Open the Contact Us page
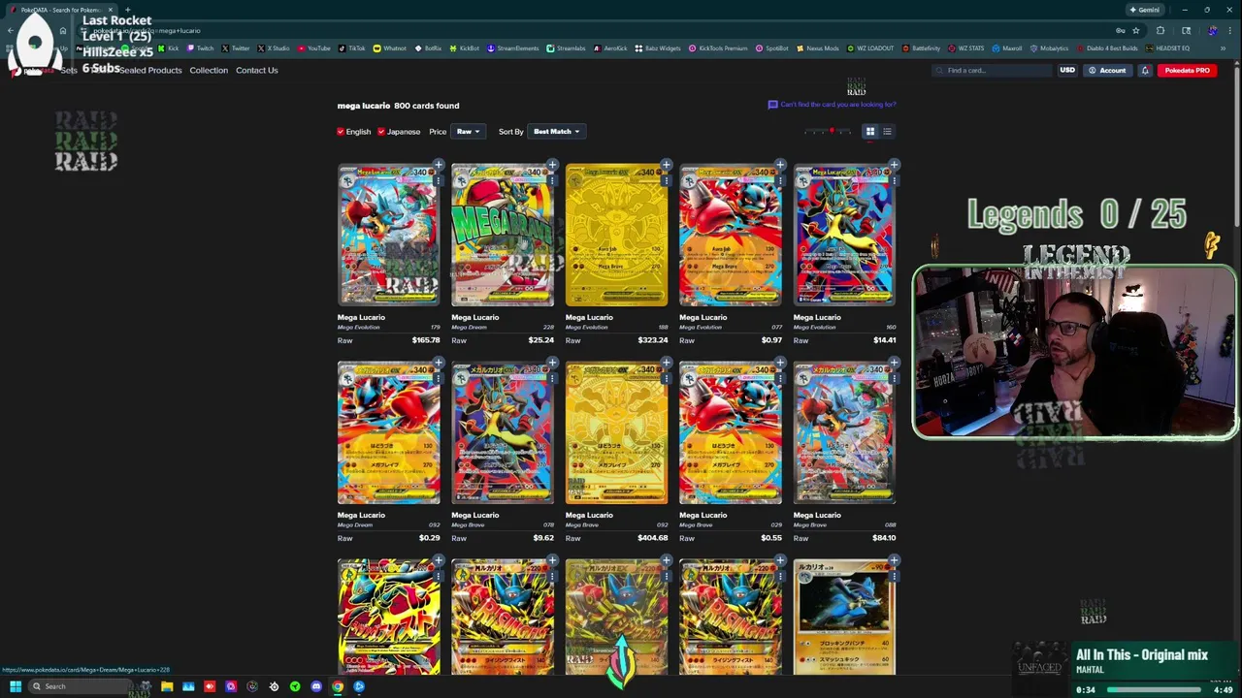Image resolution: width=1242 pixels, height=698 pixels. [256, 70]
